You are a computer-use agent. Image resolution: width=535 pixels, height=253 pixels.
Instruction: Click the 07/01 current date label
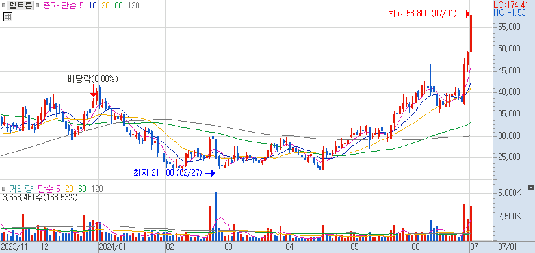tap(508, 246)
